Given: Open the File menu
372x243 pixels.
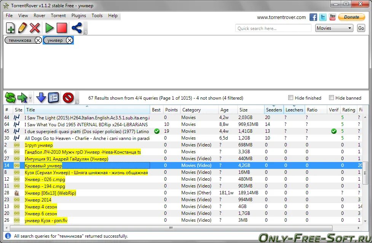Looking at the screenshot, I should [x=9, y=16].
